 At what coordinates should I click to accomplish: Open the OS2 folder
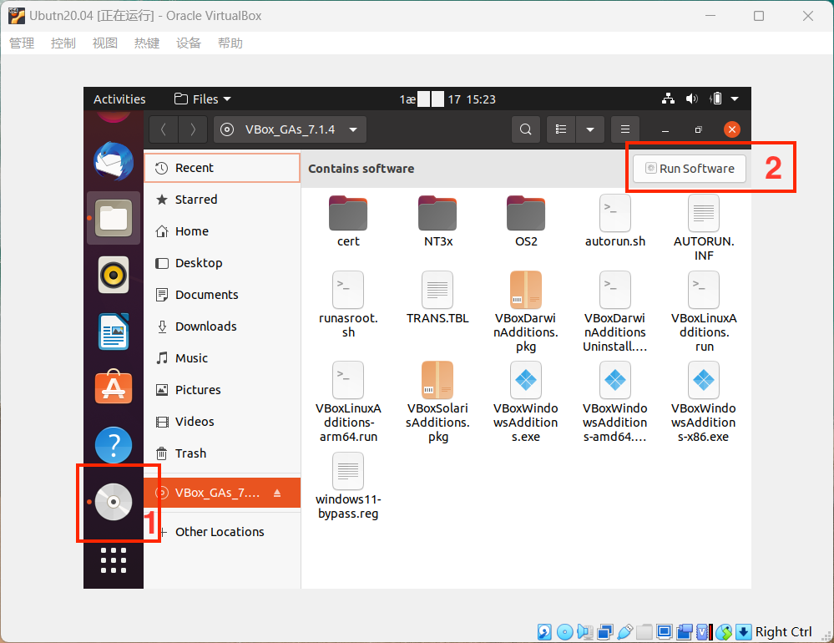pos(526,221)
